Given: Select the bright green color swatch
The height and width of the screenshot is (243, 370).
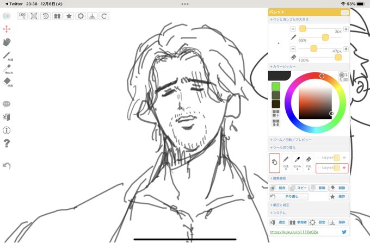Looking at the screenshot, I should [276, 86].
